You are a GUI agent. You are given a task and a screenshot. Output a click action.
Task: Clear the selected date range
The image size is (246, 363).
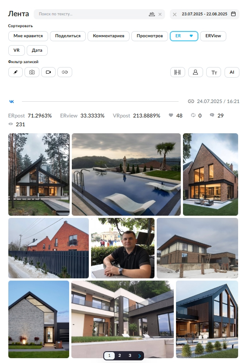click(175, 14)
